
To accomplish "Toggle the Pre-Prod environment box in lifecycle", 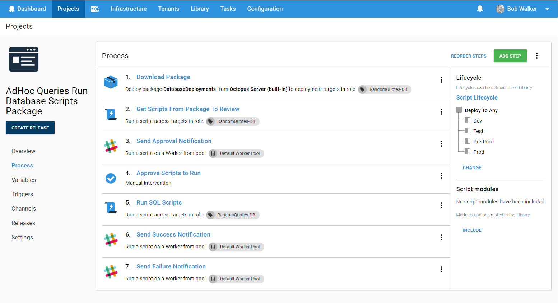I will [468, 141].
